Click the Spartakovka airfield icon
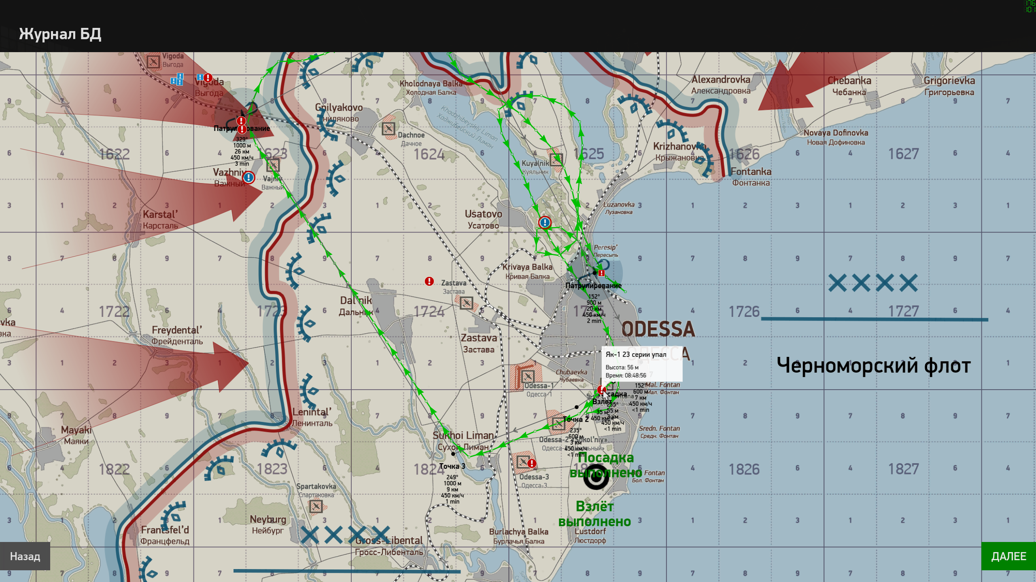 click(316, 506)
